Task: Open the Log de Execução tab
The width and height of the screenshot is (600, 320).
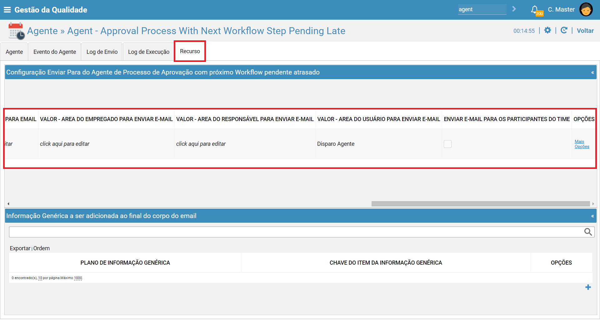Action: (149, 52)
